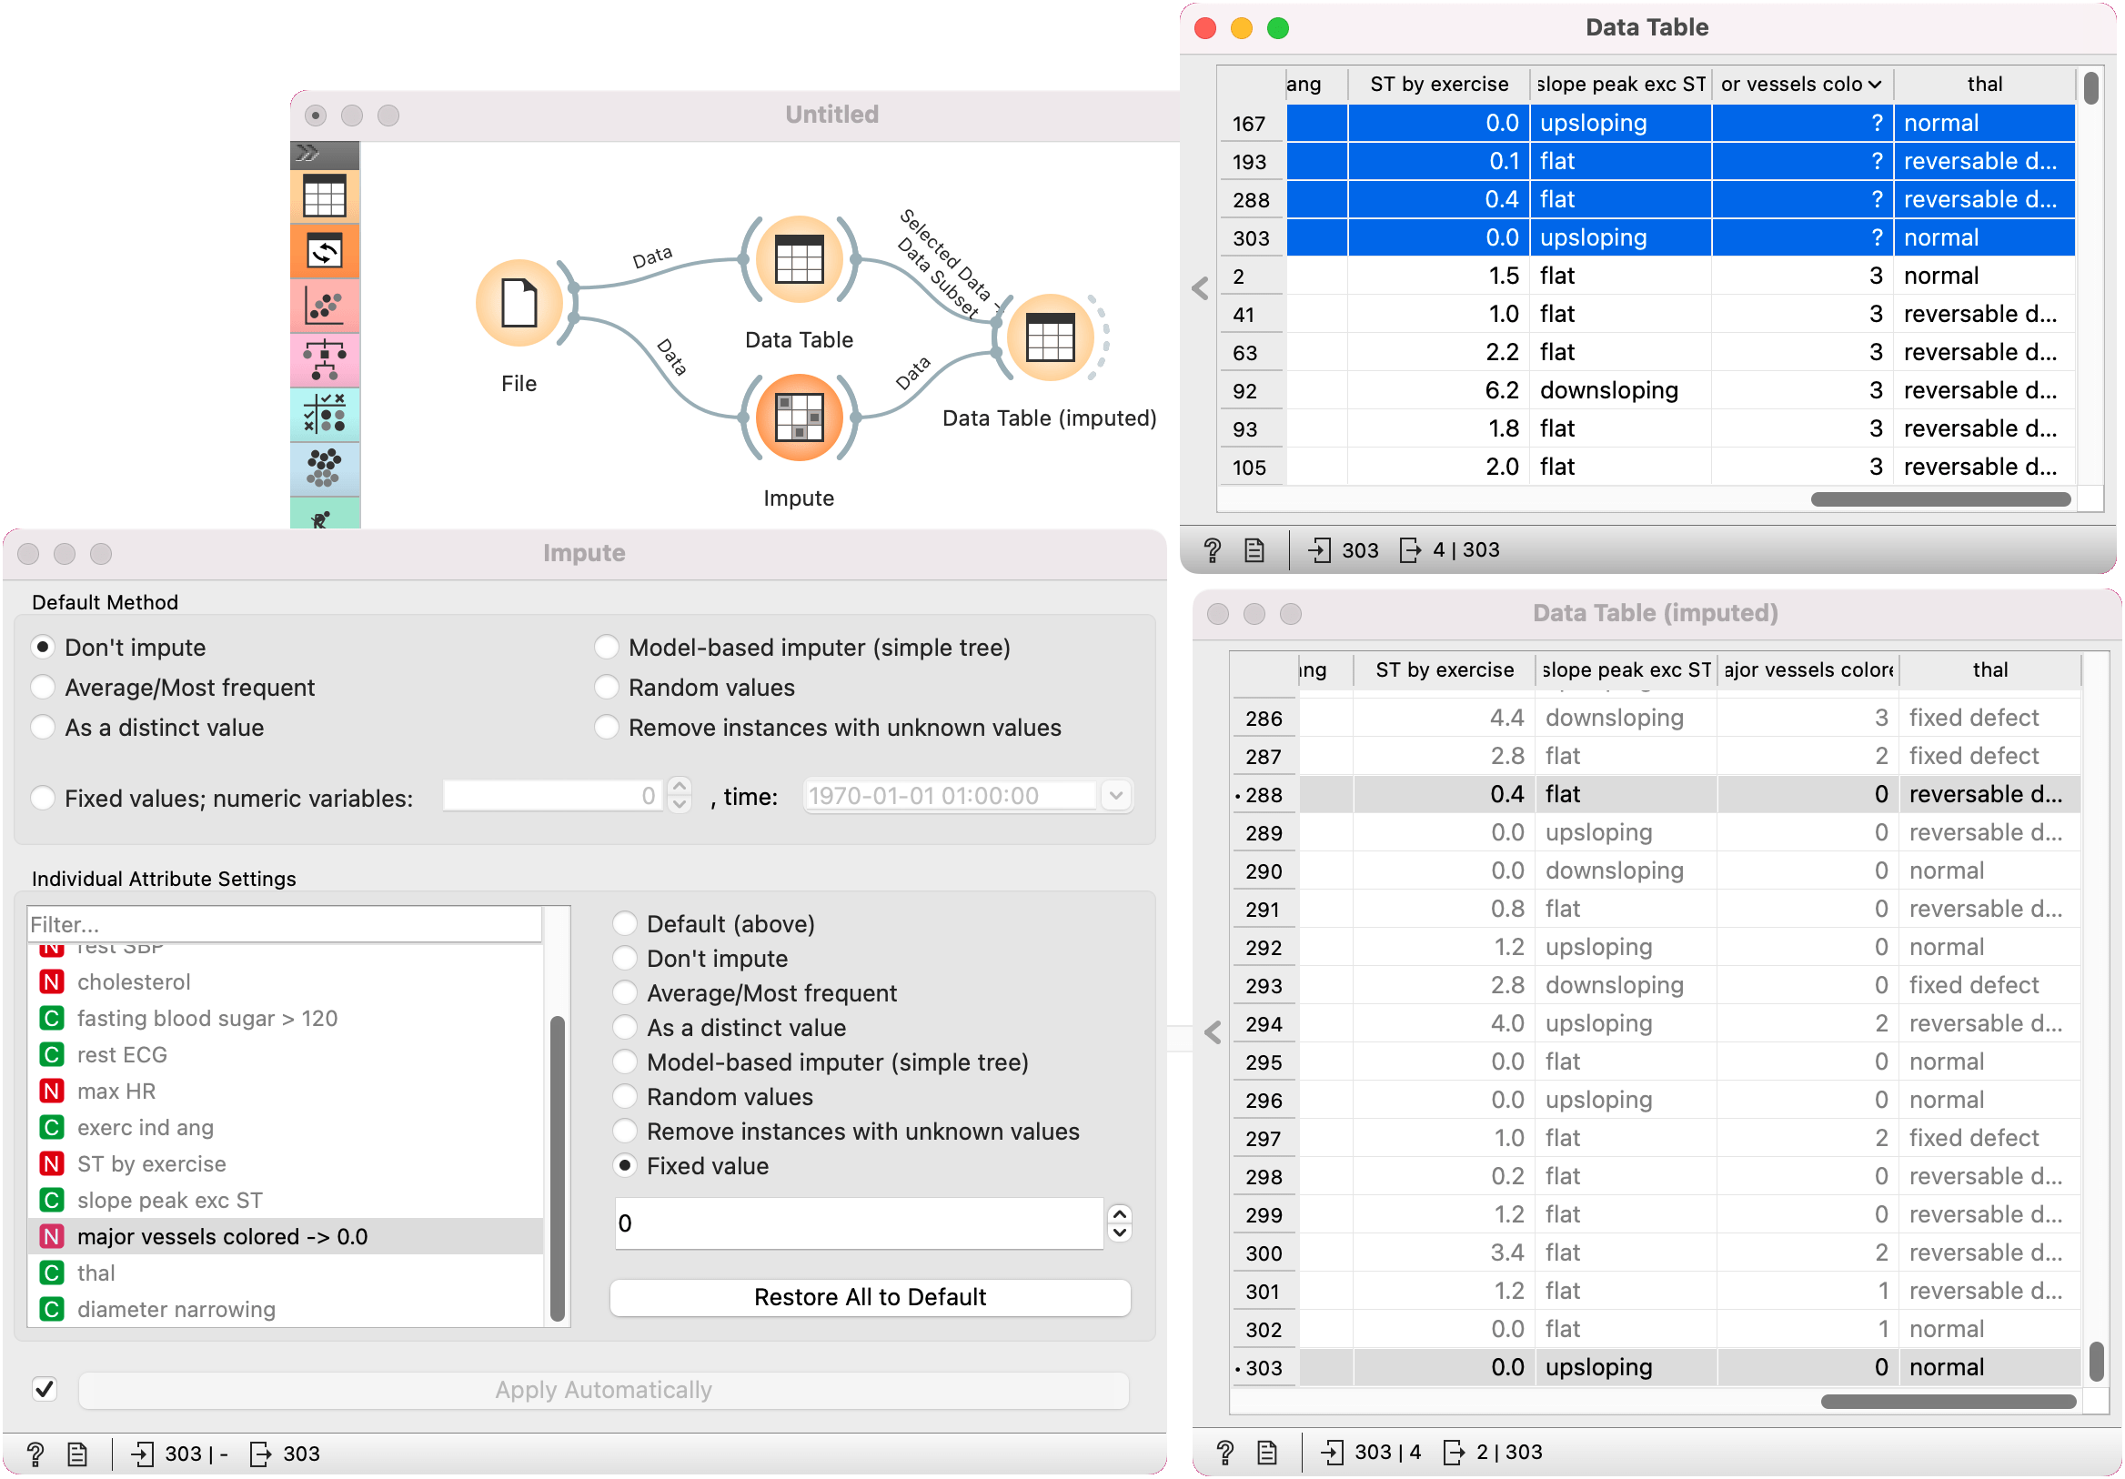Image resolution: width=2125 pixels, height=1479 pixels.
Task: Select fasting blood sugar > 120 attribute
Action: click(x=285, y=1018)
